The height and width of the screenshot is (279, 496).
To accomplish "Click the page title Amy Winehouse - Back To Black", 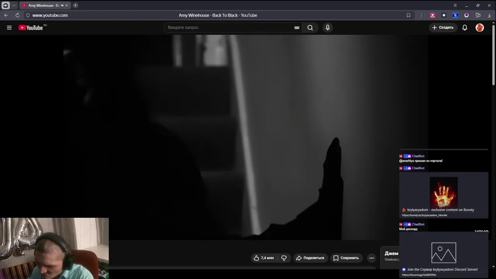I will [x=218, y=15].
